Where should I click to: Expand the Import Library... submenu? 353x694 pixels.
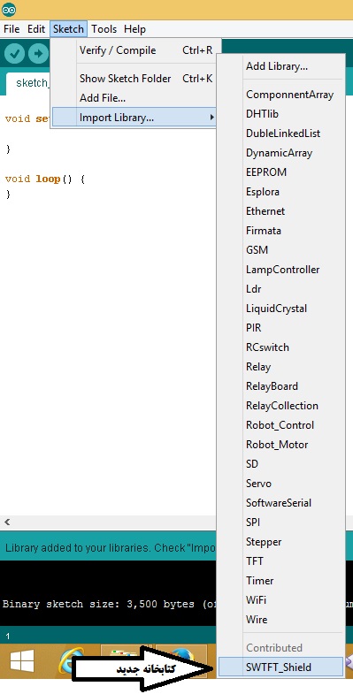click(x=134, y=118)
